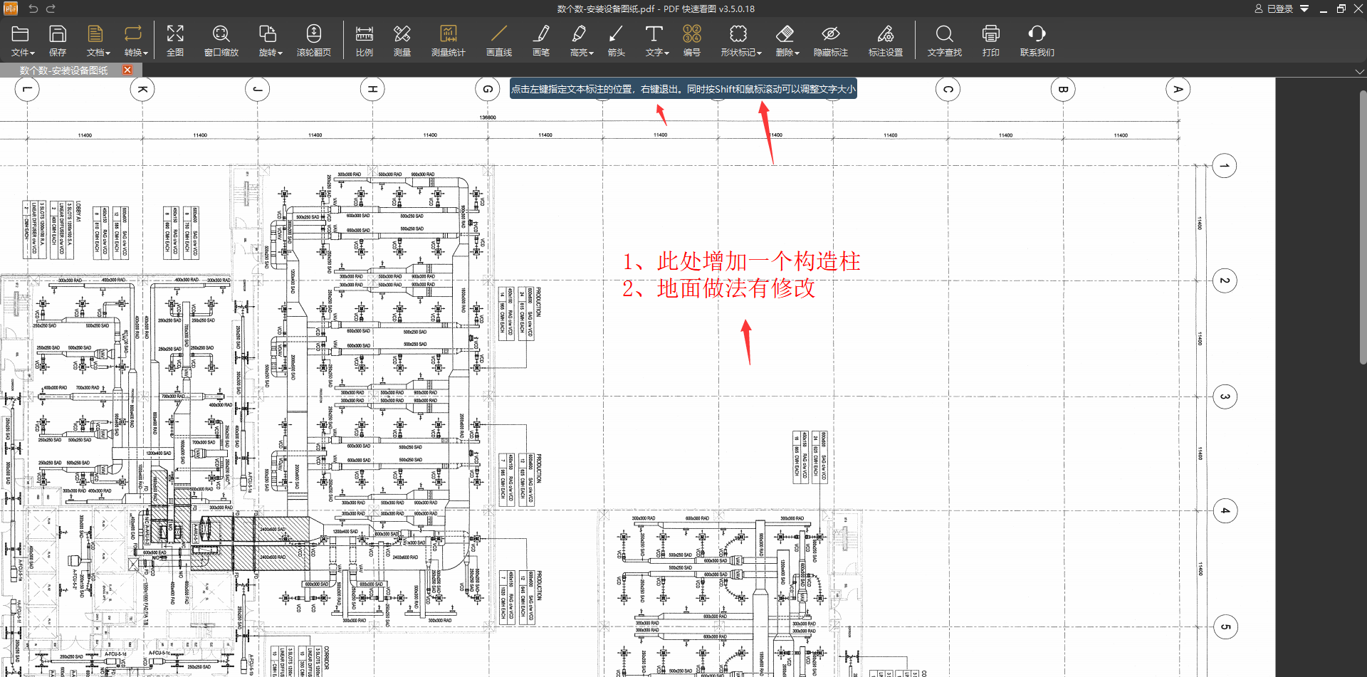Expand the 文字 dropdown arrow

click(667, 53)
